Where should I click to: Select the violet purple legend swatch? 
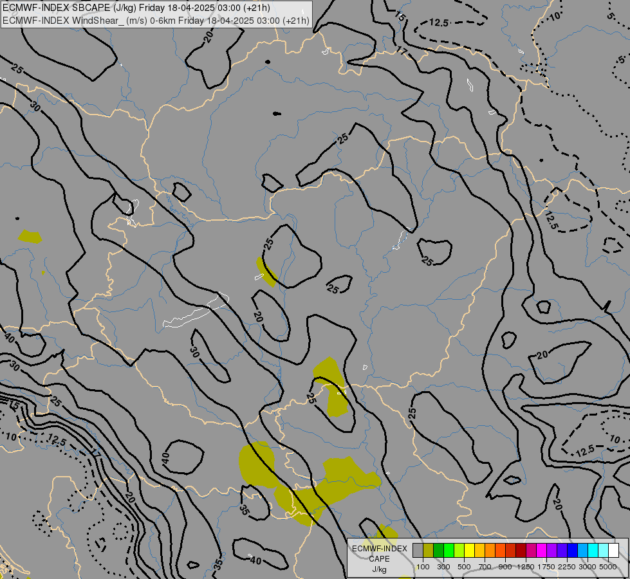(551, 550)
